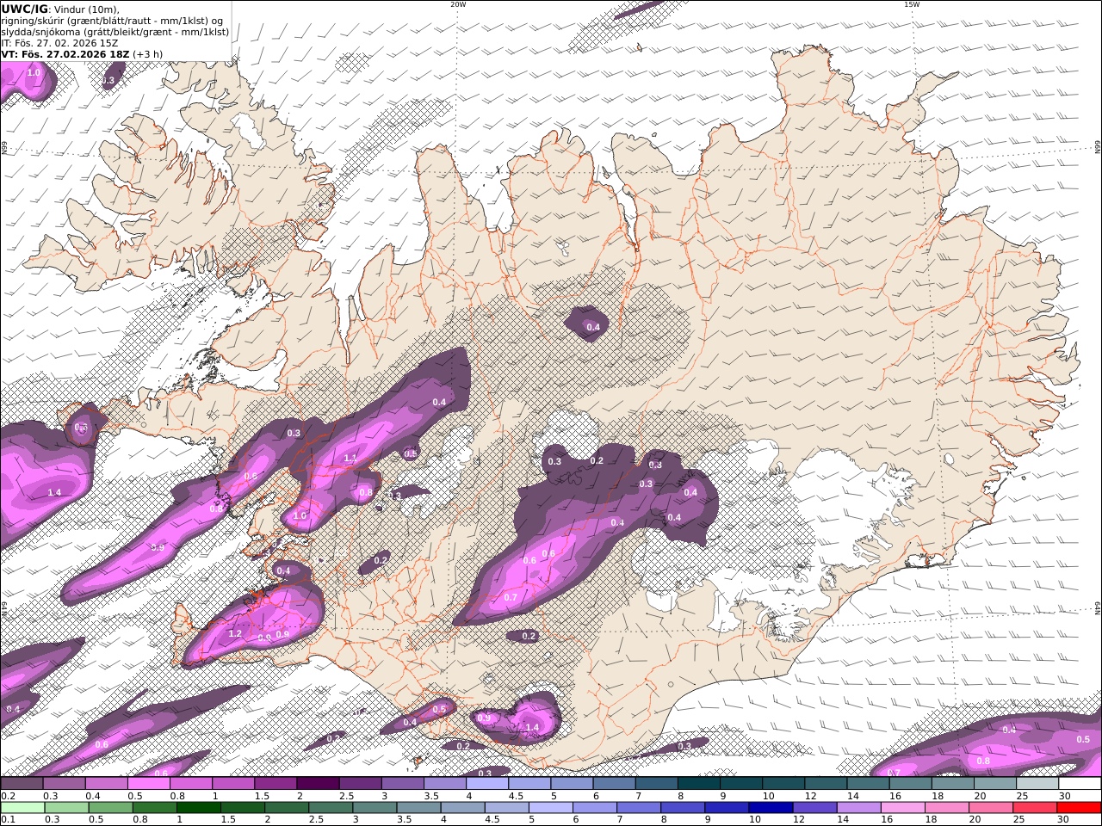The image size is (1102, 826).
Task: Click the 1.2 precipitation value on the map
Action: [x=235, y=633]
